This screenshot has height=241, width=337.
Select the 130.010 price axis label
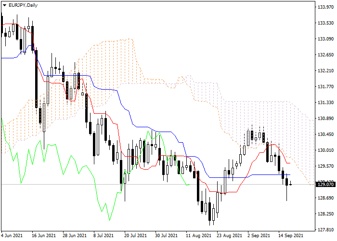[x=325, y=150]
